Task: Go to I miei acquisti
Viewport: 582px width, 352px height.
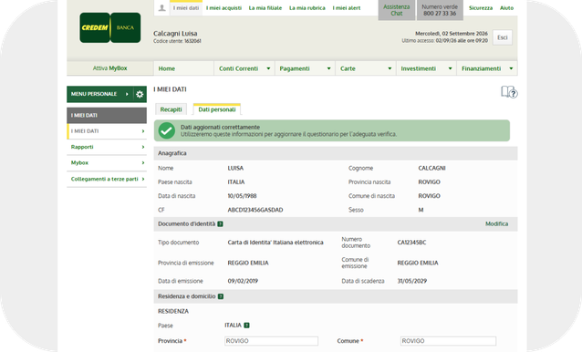Action: [x=223, y=8]
